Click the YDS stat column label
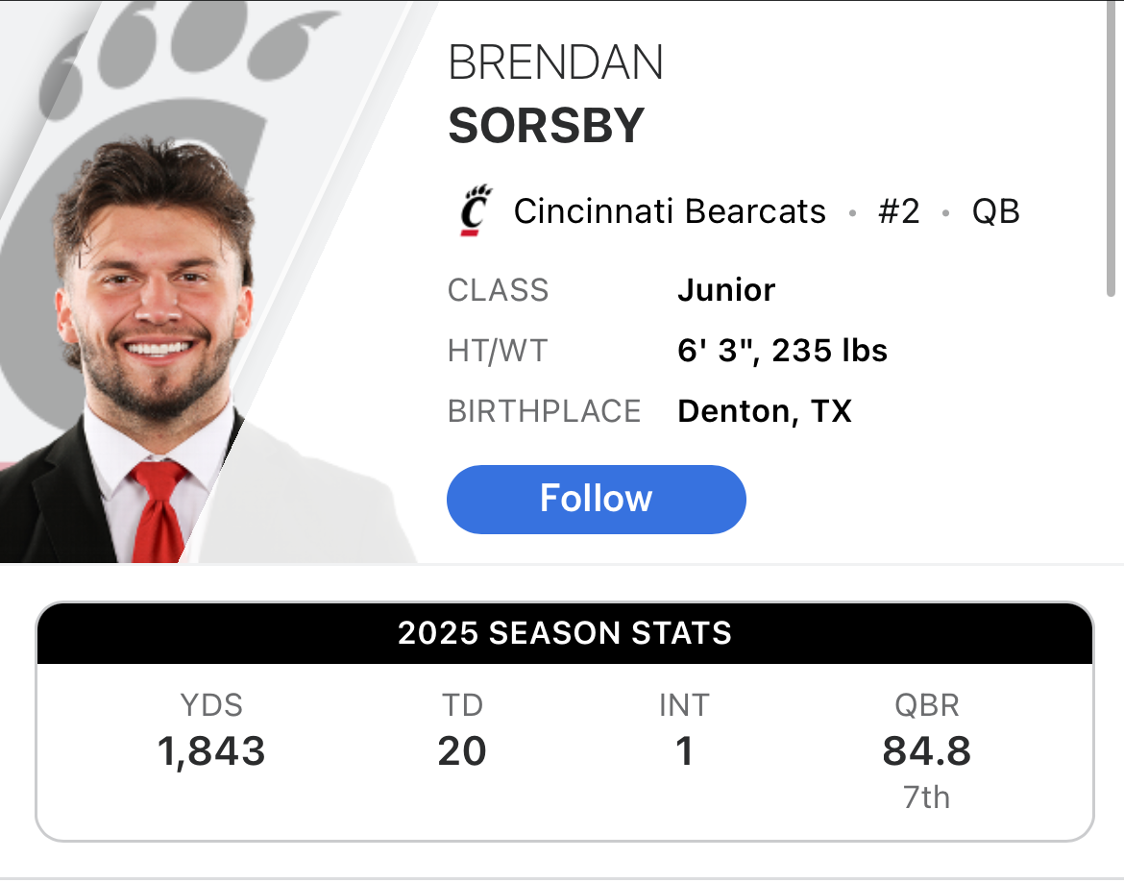This screenshot has width=1124, height=883. tap(211, 705)
